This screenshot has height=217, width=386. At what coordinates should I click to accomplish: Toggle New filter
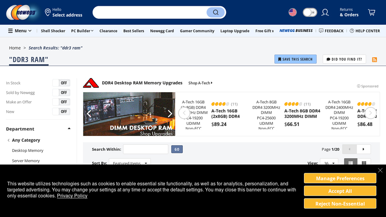click(x=61, y=111)
